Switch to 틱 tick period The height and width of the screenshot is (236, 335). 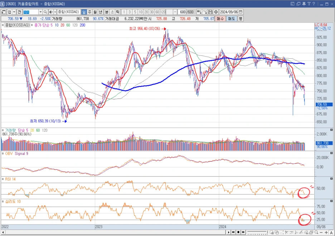point(118,12)
